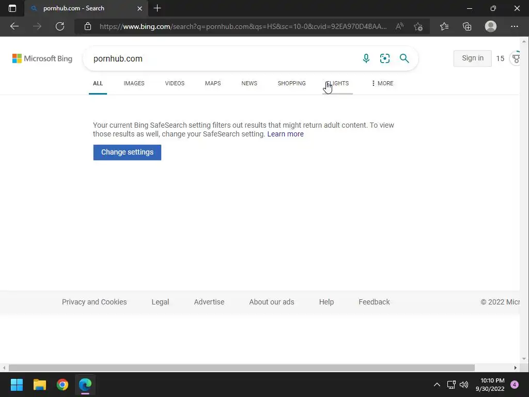This screenshot has height=397, width=529.
Task: Switch to the SHOPPING tab
Action: coord(292,83)
